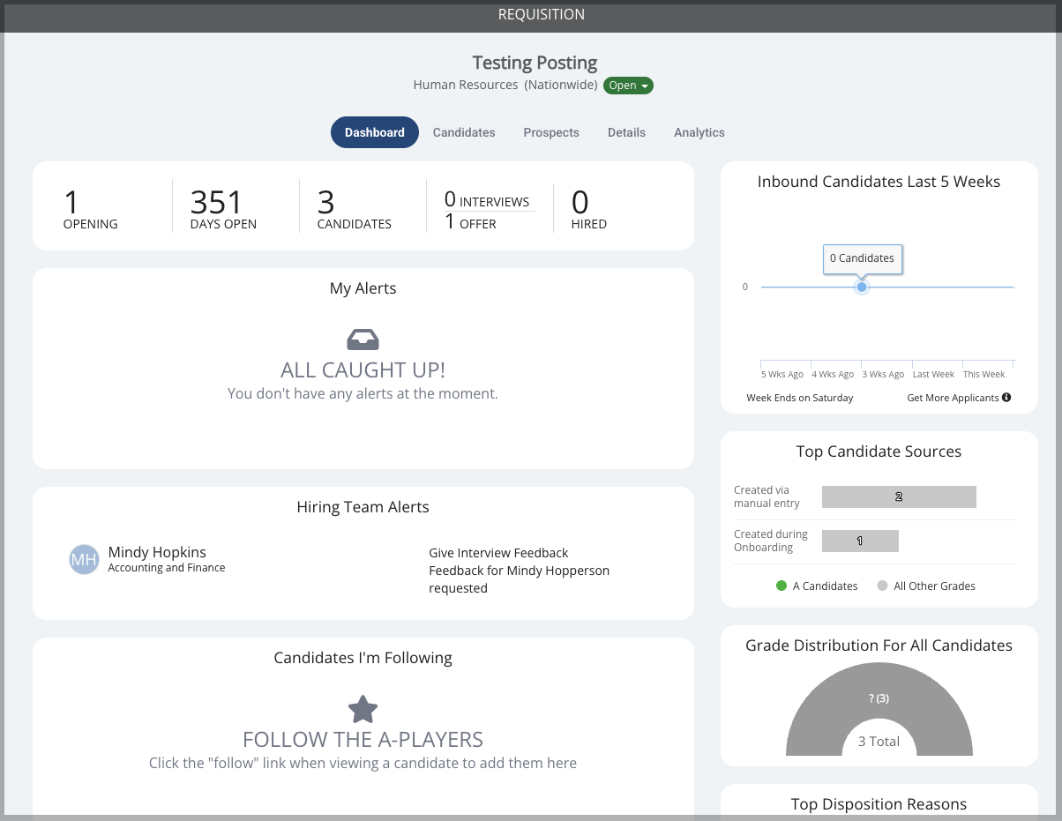Screen dimensions: 1062x821
Task: Go to the Details tab
Action: (x=626, y=132)
